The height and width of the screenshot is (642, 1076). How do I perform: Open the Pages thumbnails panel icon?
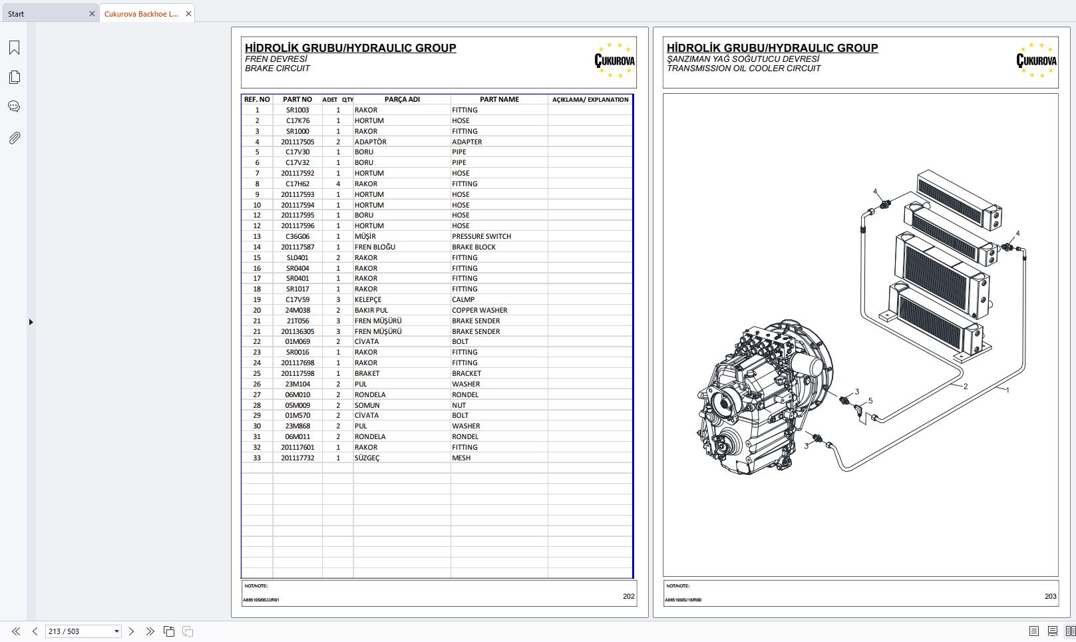[x=14, y=77]
